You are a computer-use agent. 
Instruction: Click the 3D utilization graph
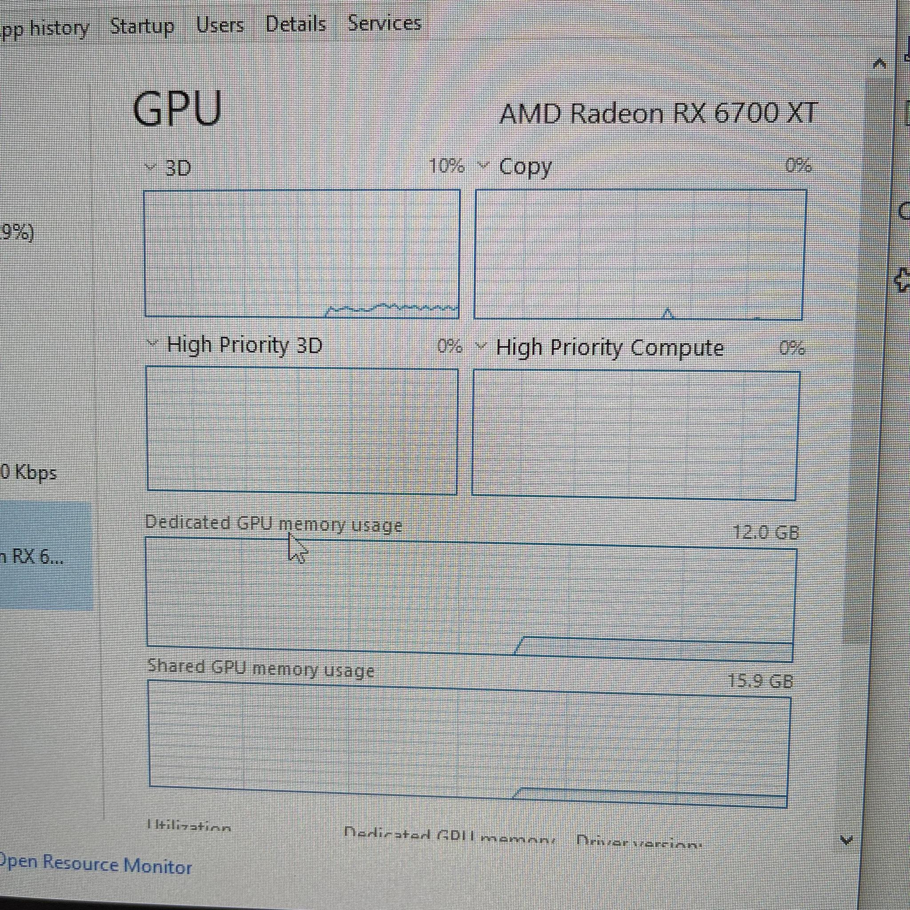302,254
